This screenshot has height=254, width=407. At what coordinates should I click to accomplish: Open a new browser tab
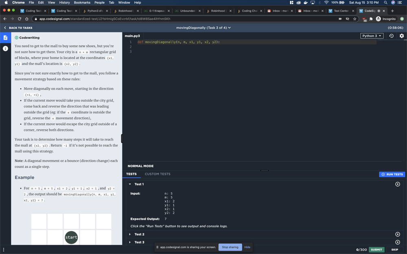tap(392, 11)
